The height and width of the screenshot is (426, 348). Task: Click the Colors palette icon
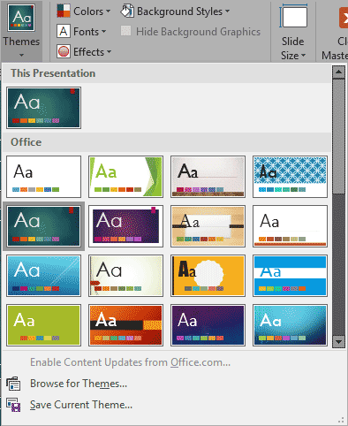tap(64, 11)
